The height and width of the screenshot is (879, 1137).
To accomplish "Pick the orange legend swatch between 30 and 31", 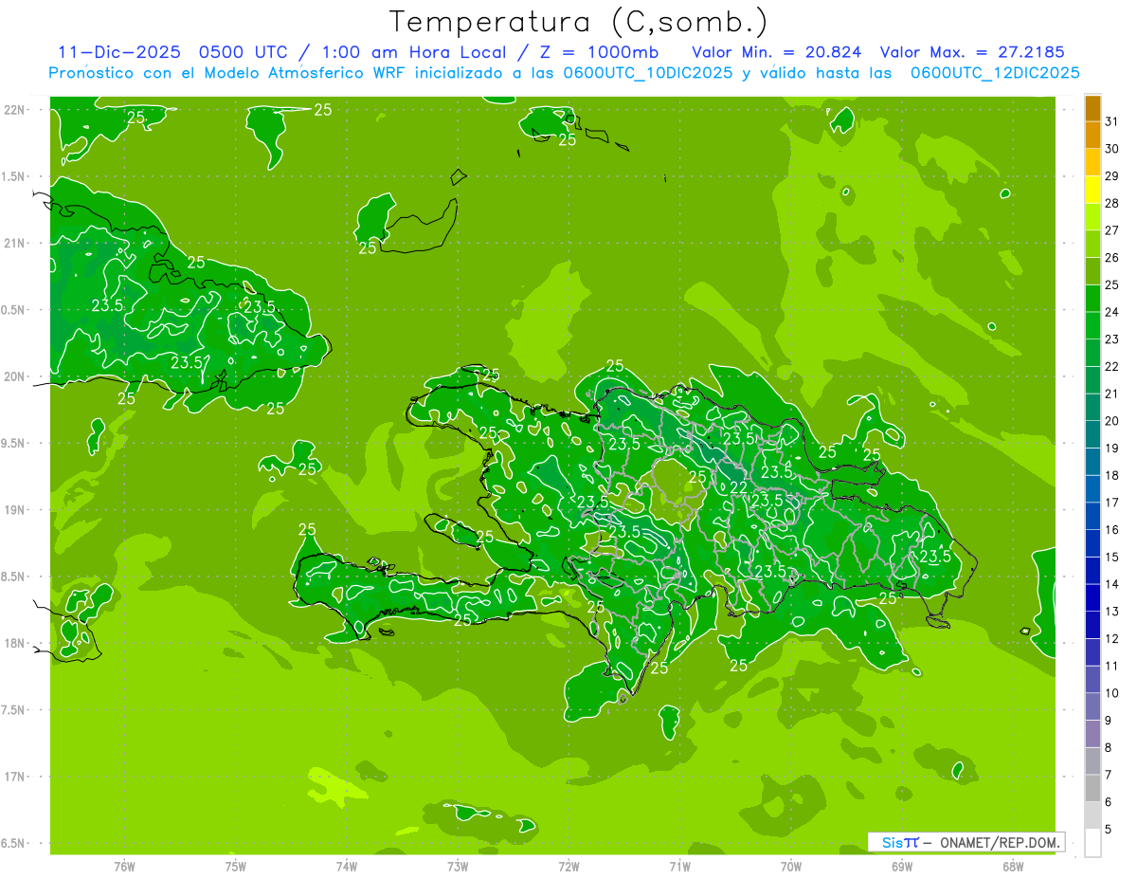I will pos(1092,136).
